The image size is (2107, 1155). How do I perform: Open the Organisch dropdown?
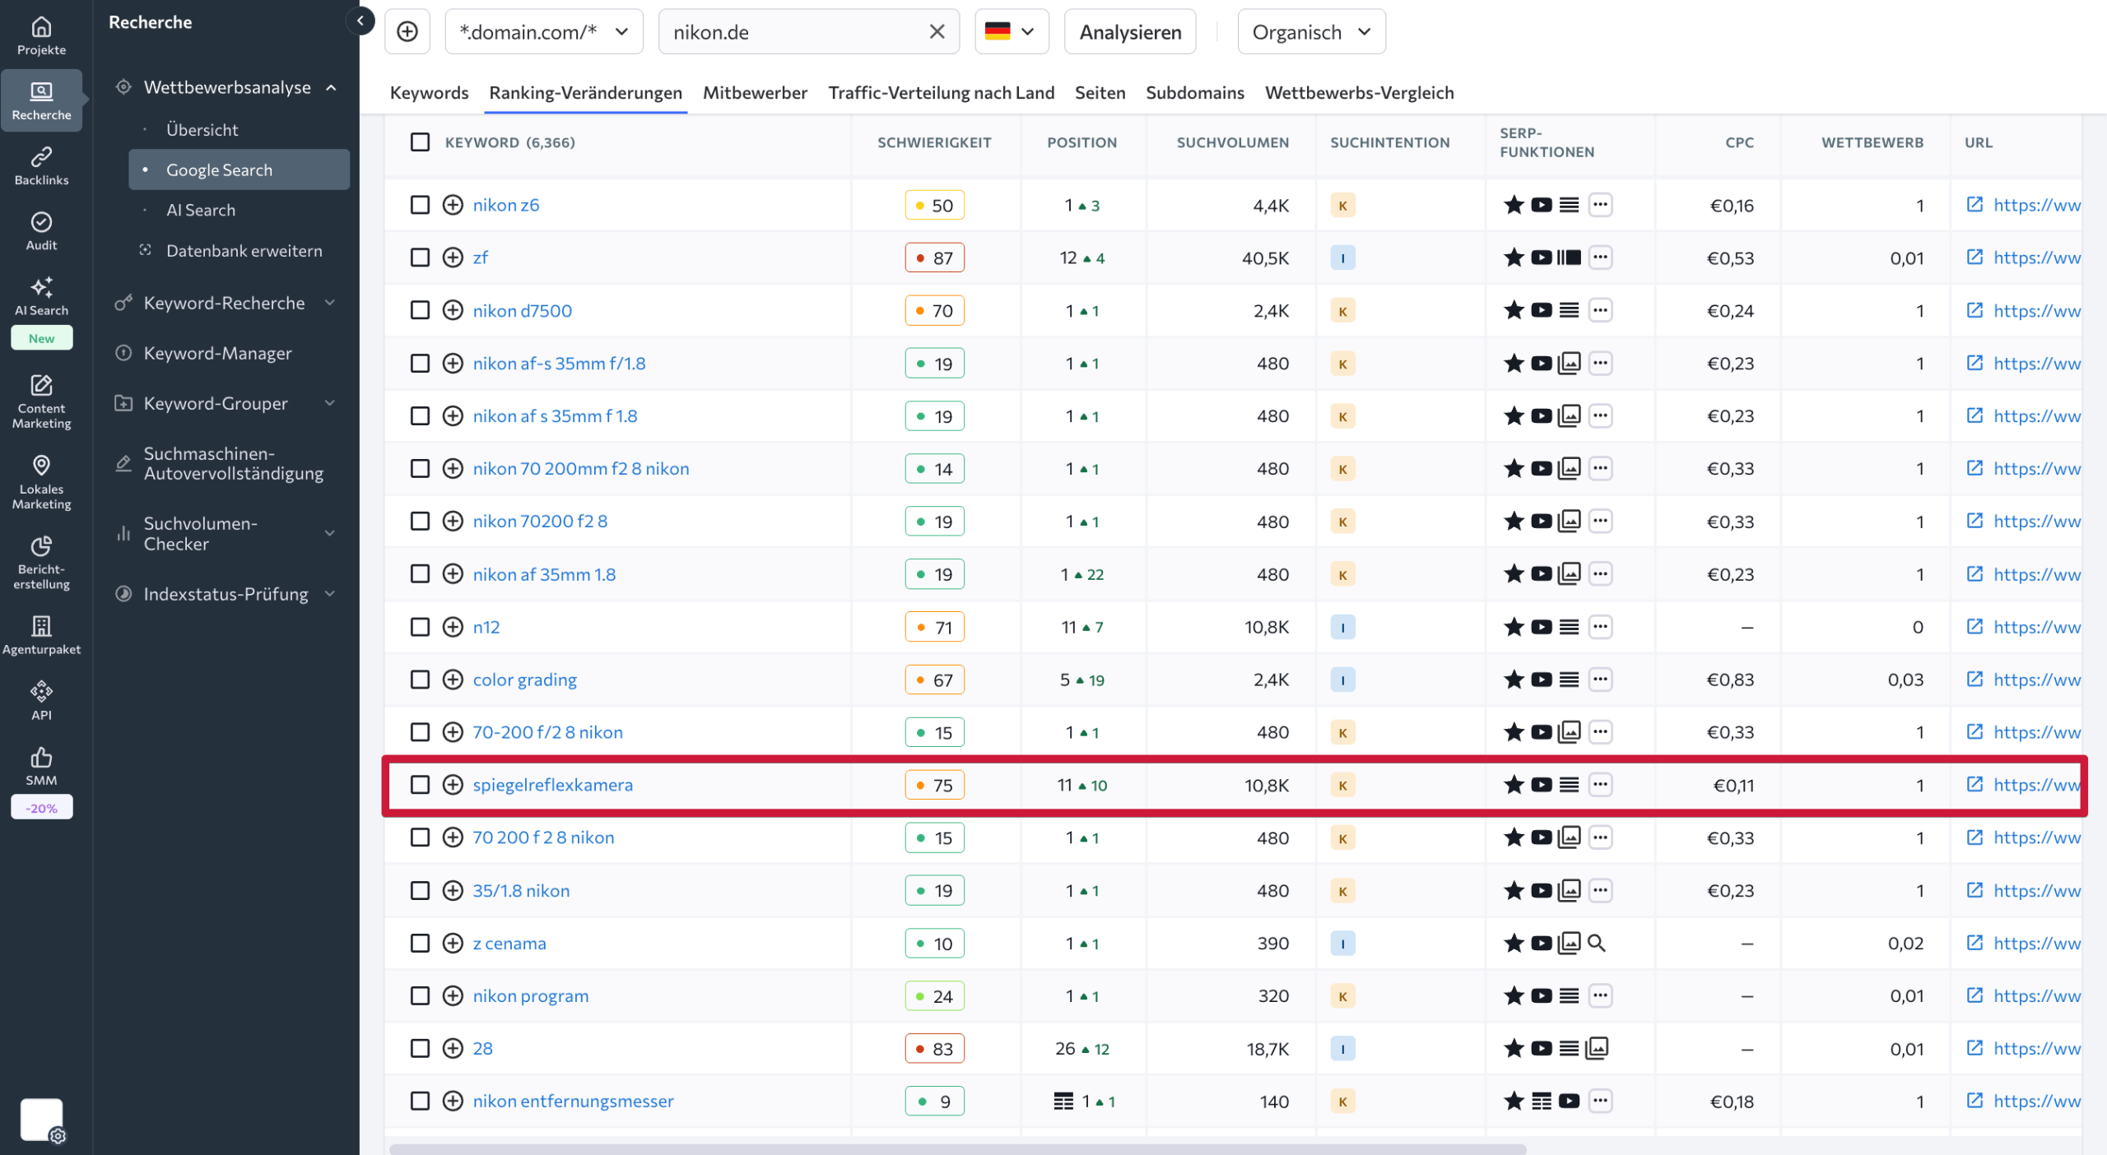tap(1310, 31)
